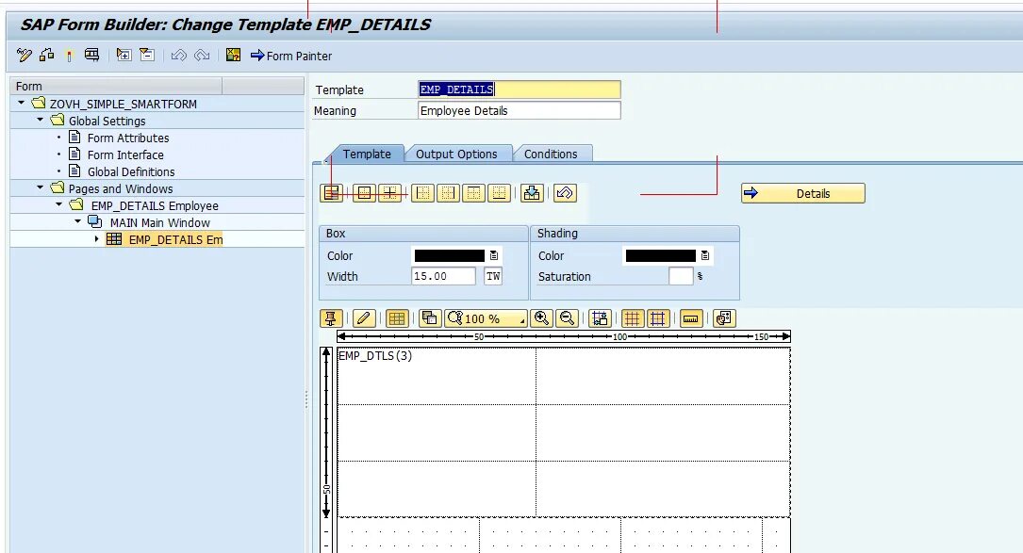Click the EMP_DTLS(3) cell in table painter
This screenshot has width=1023, height=553.
pyautogui.click(x=437, y=376)
